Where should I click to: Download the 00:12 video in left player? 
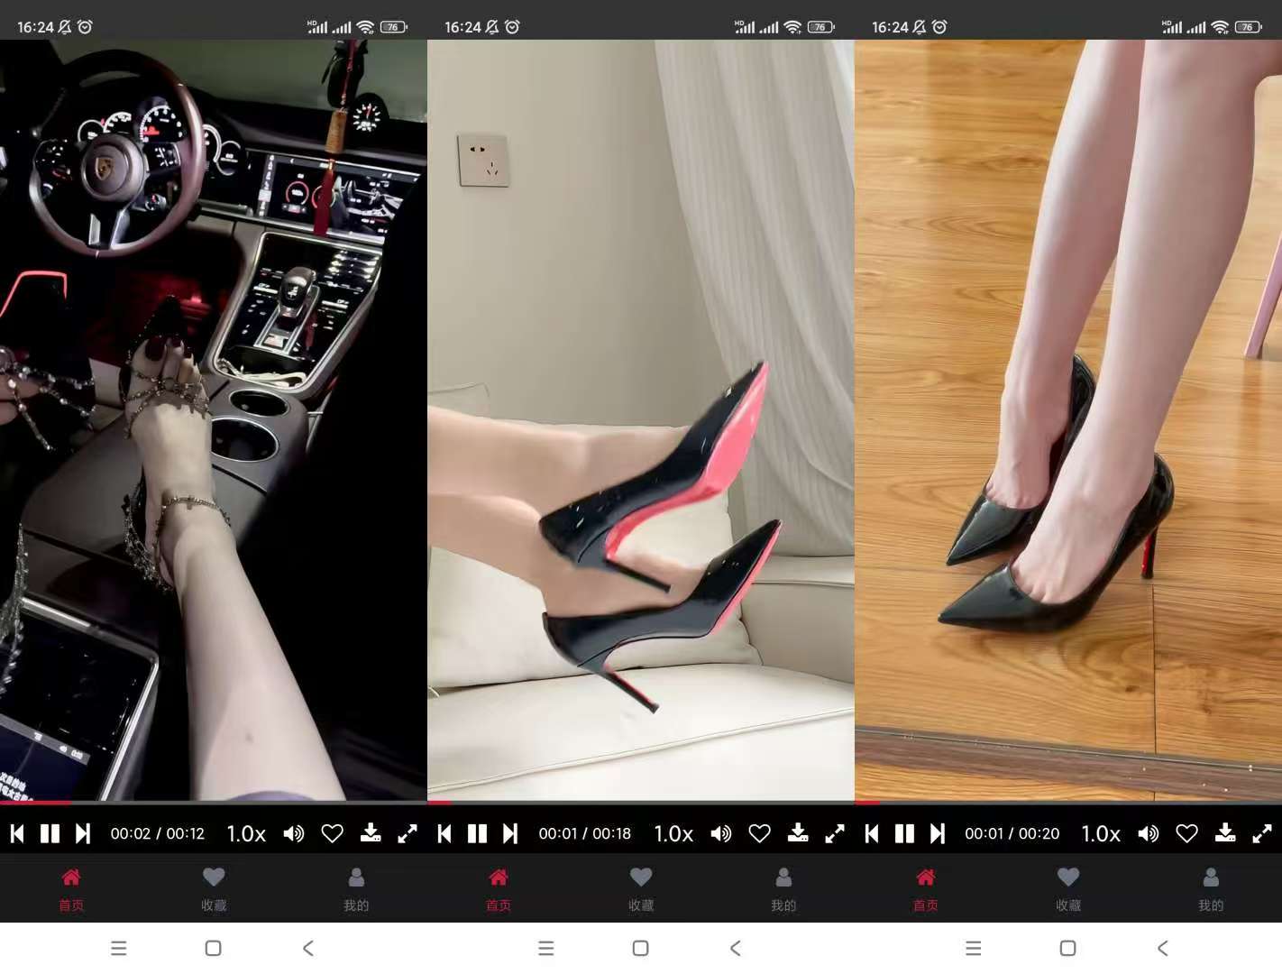click(x=371, y=833)
